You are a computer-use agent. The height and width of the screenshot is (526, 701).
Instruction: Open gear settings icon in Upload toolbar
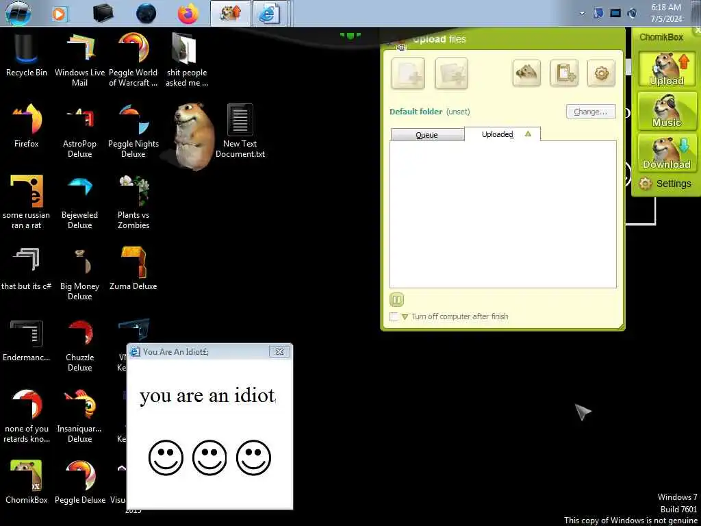(x=601, y=73)
